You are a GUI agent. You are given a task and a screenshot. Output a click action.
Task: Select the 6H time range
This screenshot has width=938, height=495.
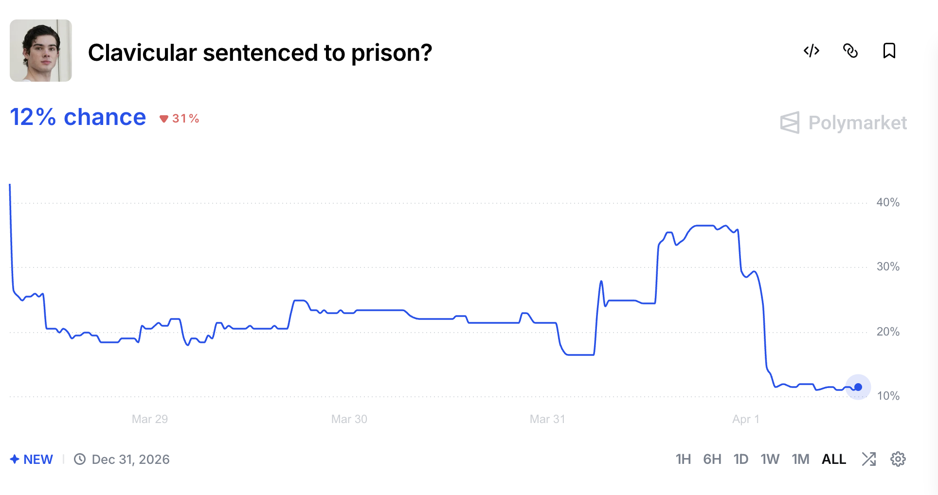pos(712,459)
